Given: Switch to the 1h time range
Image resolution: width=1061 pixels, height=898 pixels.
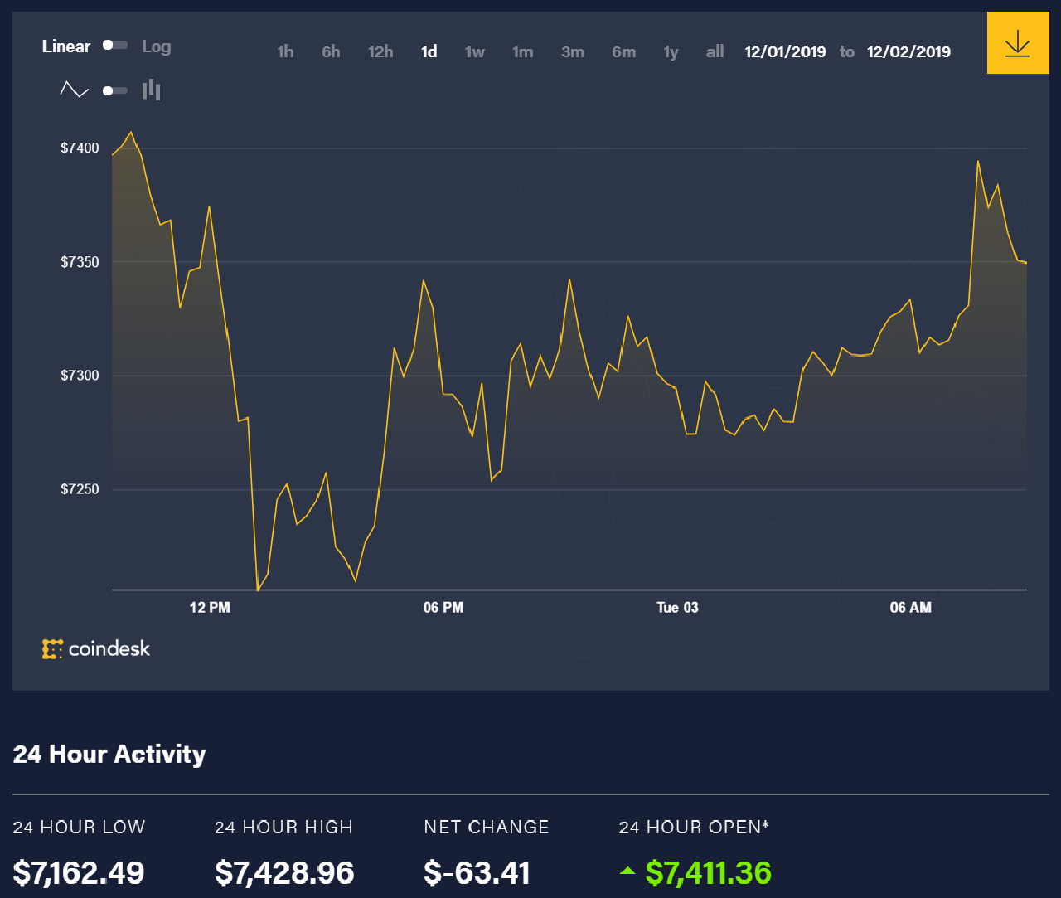Looking at the screenshot, I should pyautogui.click(x=285, y=51).
